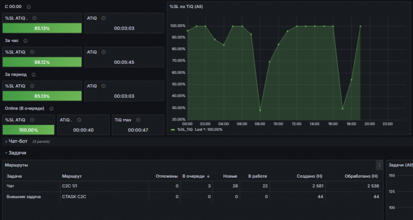Click the 3 value in В очереди column
The width and height of the screenshot is (413, 220).
click(x=209, y=186)
